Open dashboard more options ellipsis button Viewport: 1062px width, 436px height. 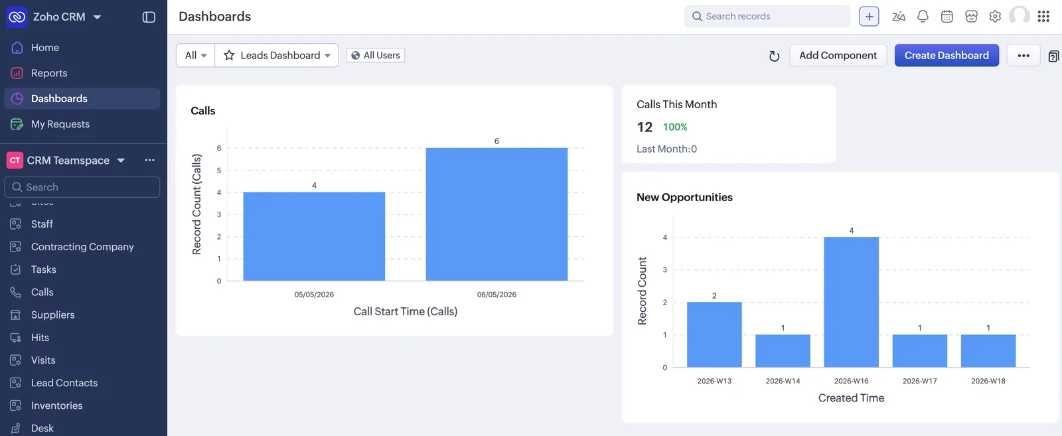tap(1024, 56)
